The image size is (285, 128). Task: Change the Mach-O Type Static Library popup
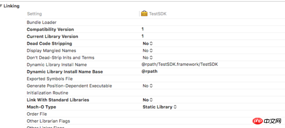tap(160, 107)
